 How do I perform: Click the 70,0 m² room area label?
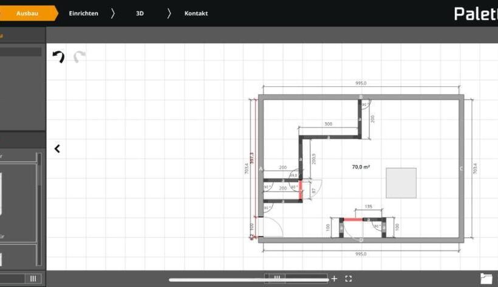[x=361, y=167]
